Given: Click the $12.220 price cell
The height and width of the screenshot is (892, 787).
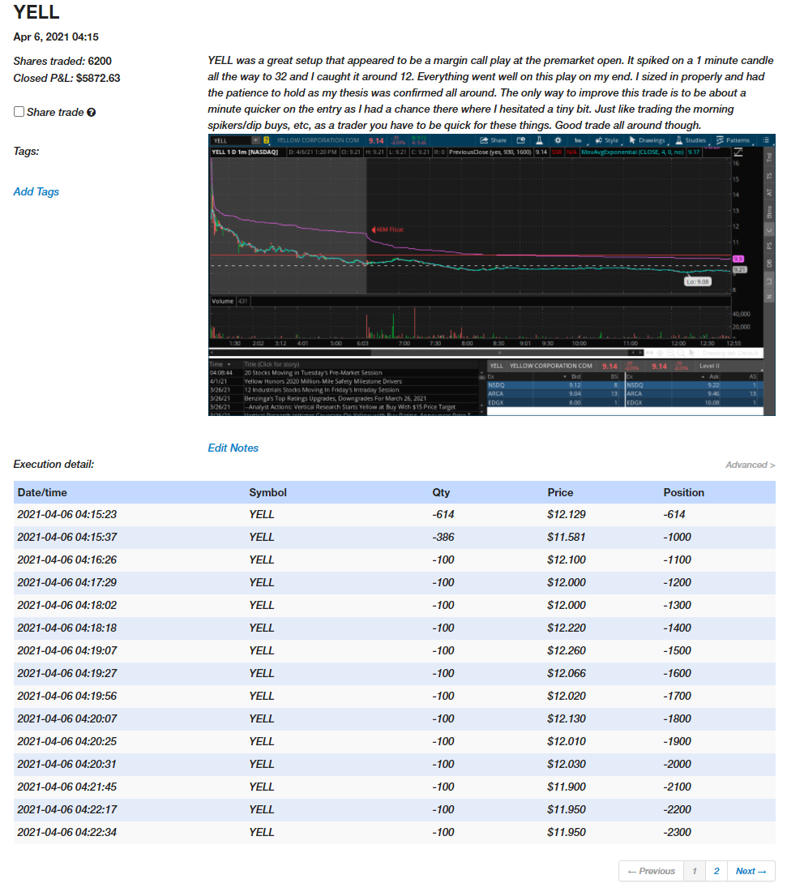Looking at the screenshot, I should click(x=567, y=628).
